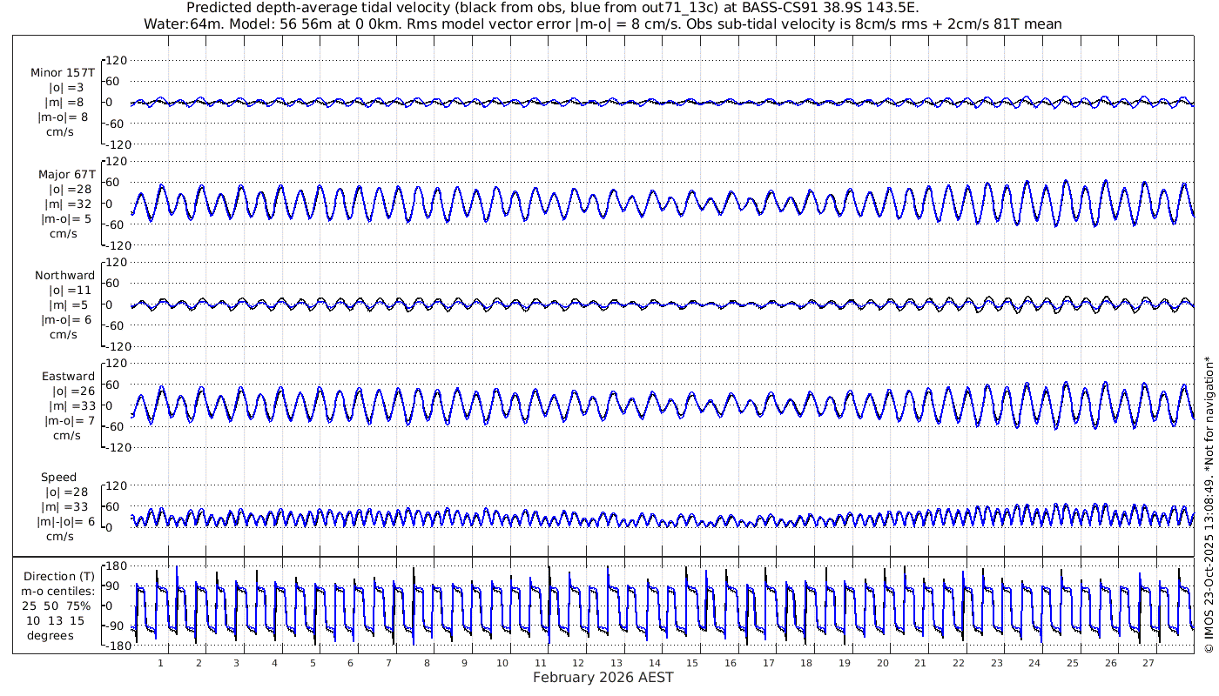Select the 'Direction (T)' panel label

click(x=59, y=577)
